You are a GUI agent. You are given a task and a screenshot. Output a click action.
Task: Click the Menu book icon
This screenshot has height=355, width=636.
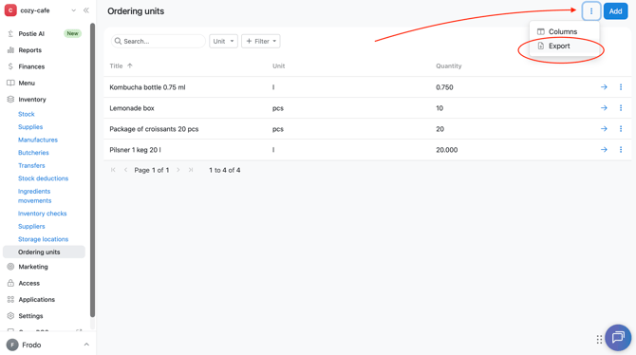[10, 83]
